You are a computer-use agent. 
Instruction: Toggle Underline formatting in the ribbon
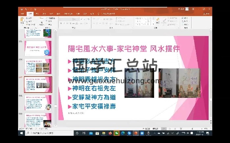pyautogui.click(x=68, y=23)
